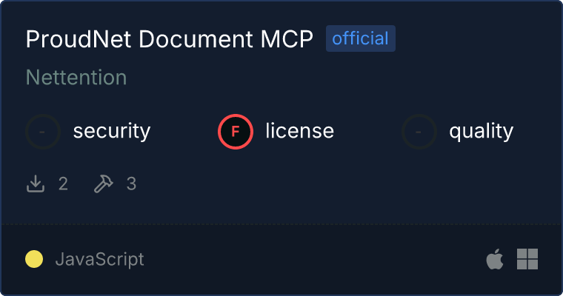Screen dimensions: 563x296
Task: Click the license label text
Action: coord(300,130)
